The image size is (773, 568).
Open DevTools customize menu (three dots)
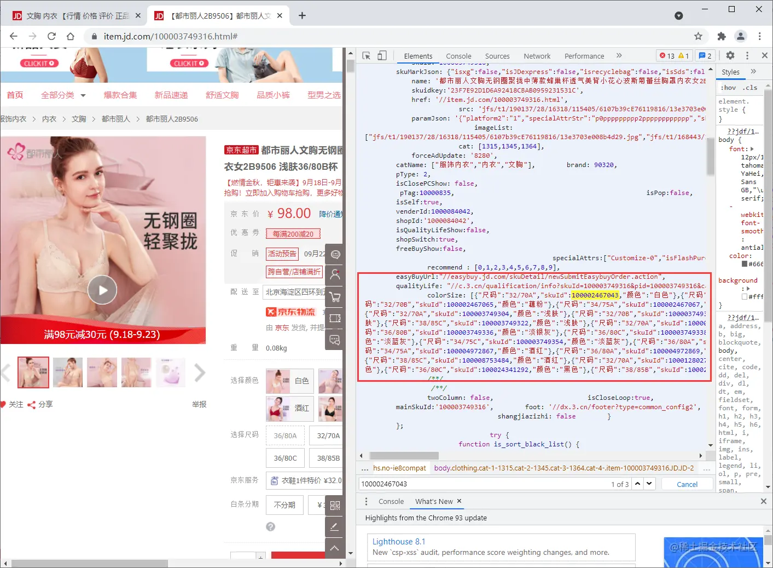pos(747,55)
